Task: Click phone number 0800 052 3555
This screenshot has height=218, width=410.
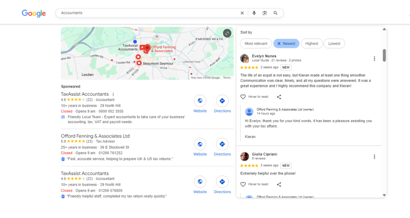Action: (111, 111)
